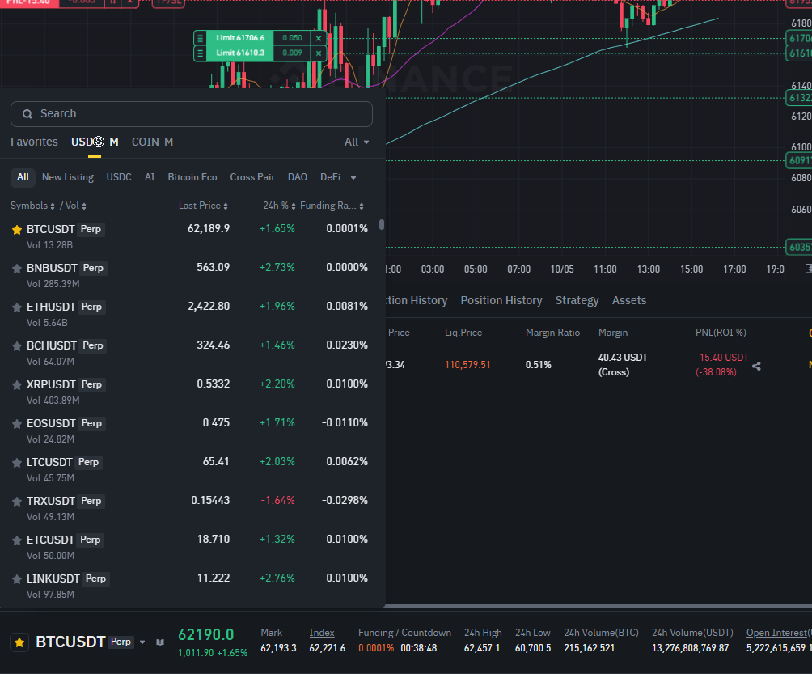Open the Assets tab
This screenshot has width=812, height=674.
[629, 300]
